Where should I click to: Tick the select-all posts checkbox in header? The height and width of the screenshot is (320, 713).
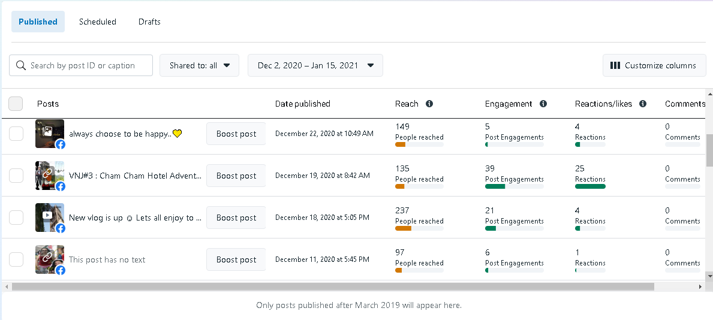point(16,104)
